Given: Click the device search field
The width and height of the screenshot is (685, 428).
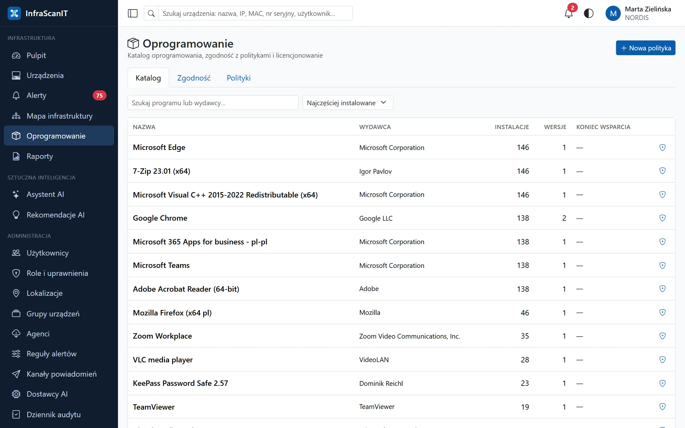Looking at the screenshot, I should [x=255, y=13].
